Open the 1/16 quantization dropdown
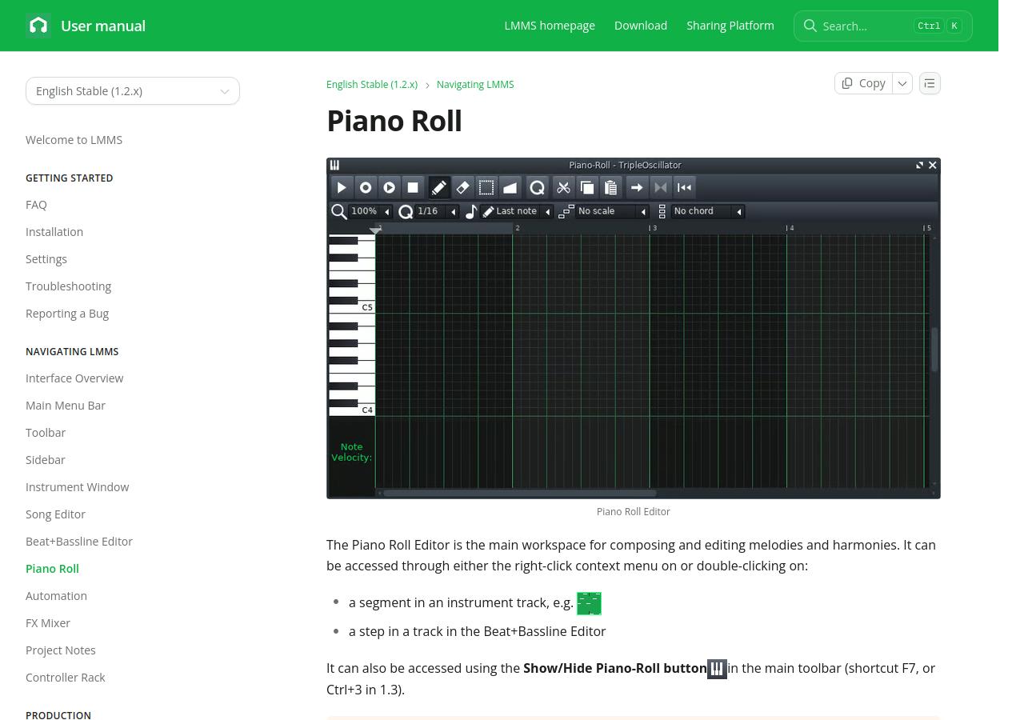The height and width of the screenshot is (720, 1024). 437,211
